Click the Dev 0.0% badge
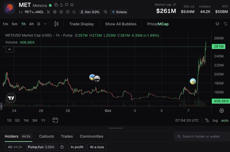230x152 pixels. click(x=90, y=12)
